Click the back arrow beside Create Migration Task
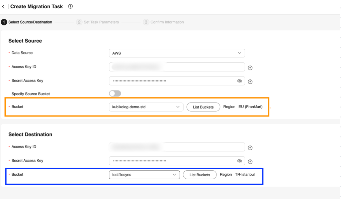Screen dimensions: 342x199 pos(3,7)
